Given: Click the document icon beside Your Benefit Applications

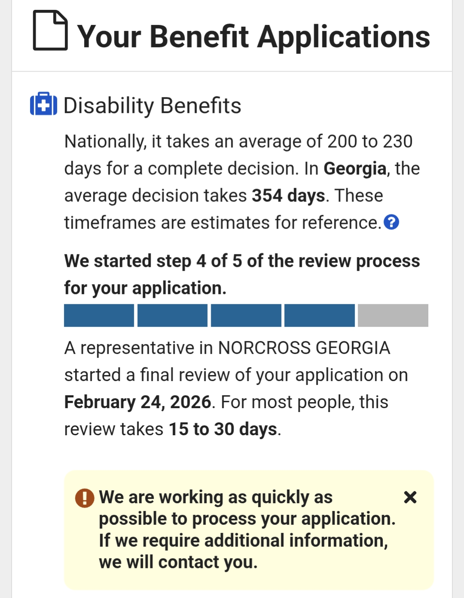Looking at the screenshot, I should 50,31.
